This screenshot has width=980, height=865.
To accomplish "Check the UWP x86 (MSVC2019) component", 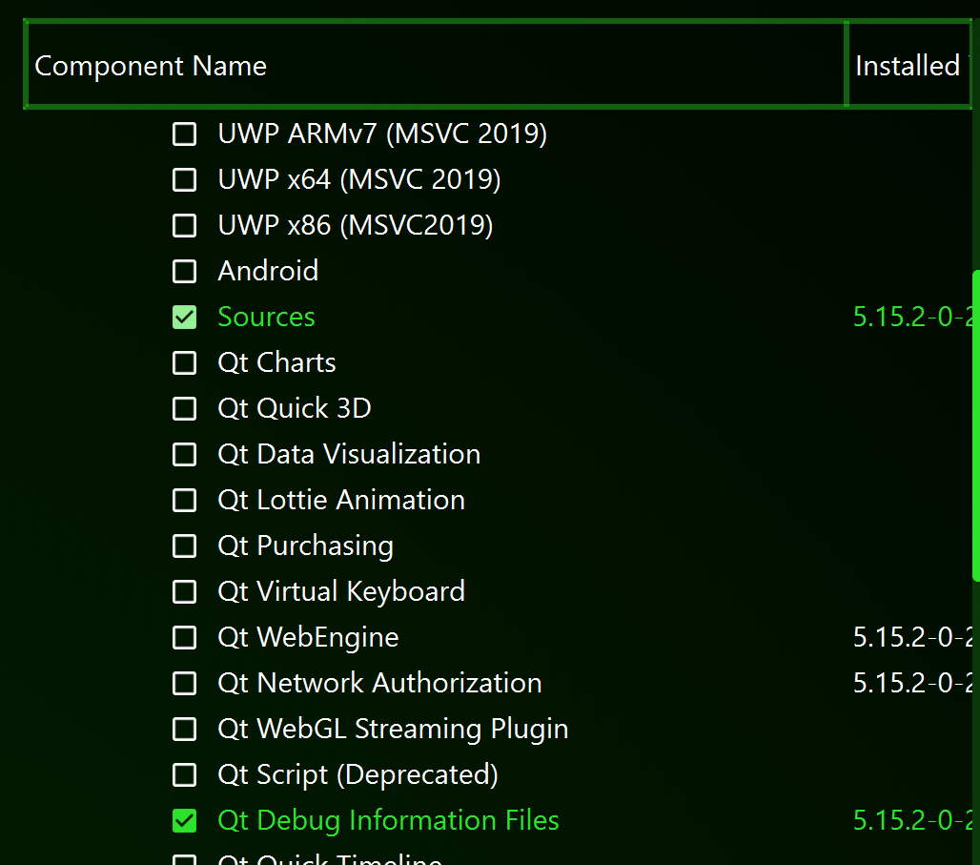I will point(184,225).
